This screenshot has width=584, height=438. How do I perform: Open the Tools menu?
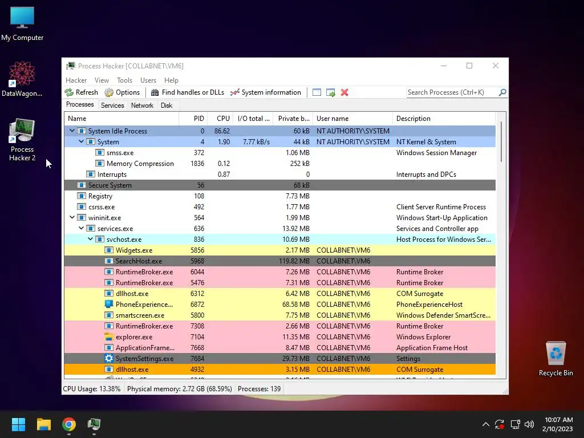[124, 80]
